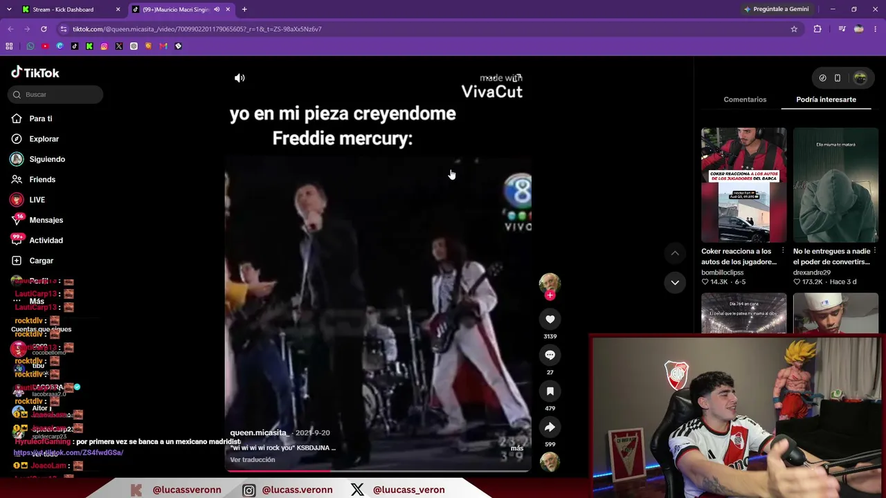The width and height of the screenshot is (886, 498).
Task: Share the video using the arrow icon
Action: 550,427
